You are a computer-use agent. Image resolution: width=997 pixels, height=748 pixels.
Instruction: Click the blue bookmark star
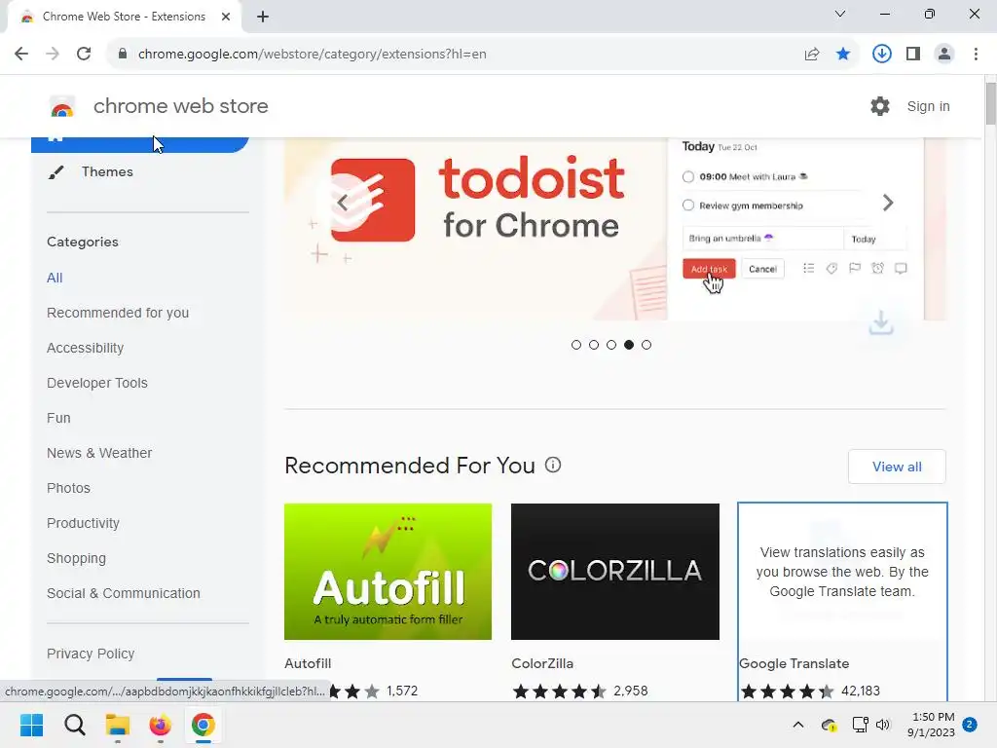[x=843, y=55]
